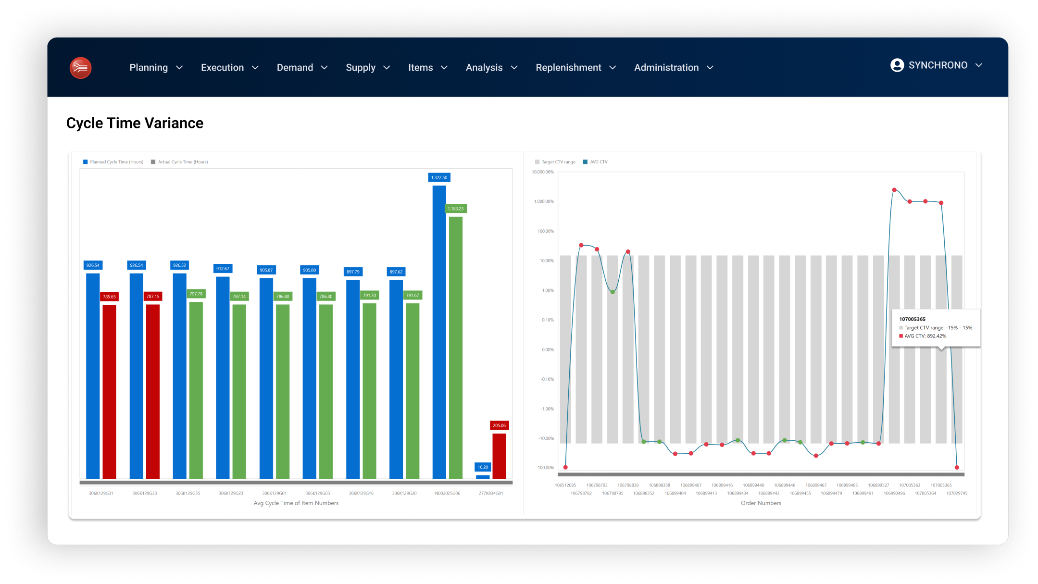Click the red 205.06 bar for 277K834G01
This screenshot has width=1038, height=584.
[x=499, y=456]
